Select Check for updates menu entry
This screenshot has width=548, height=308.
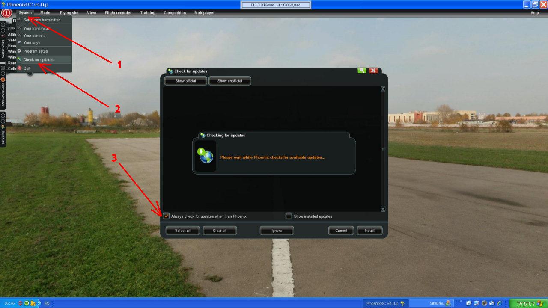(x=44, y=60)
